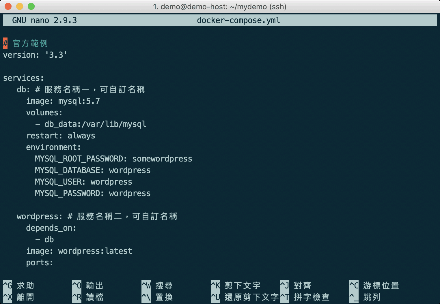Click the line "version: '3.3'"
The image size is (440, 304).
point(35,55)
